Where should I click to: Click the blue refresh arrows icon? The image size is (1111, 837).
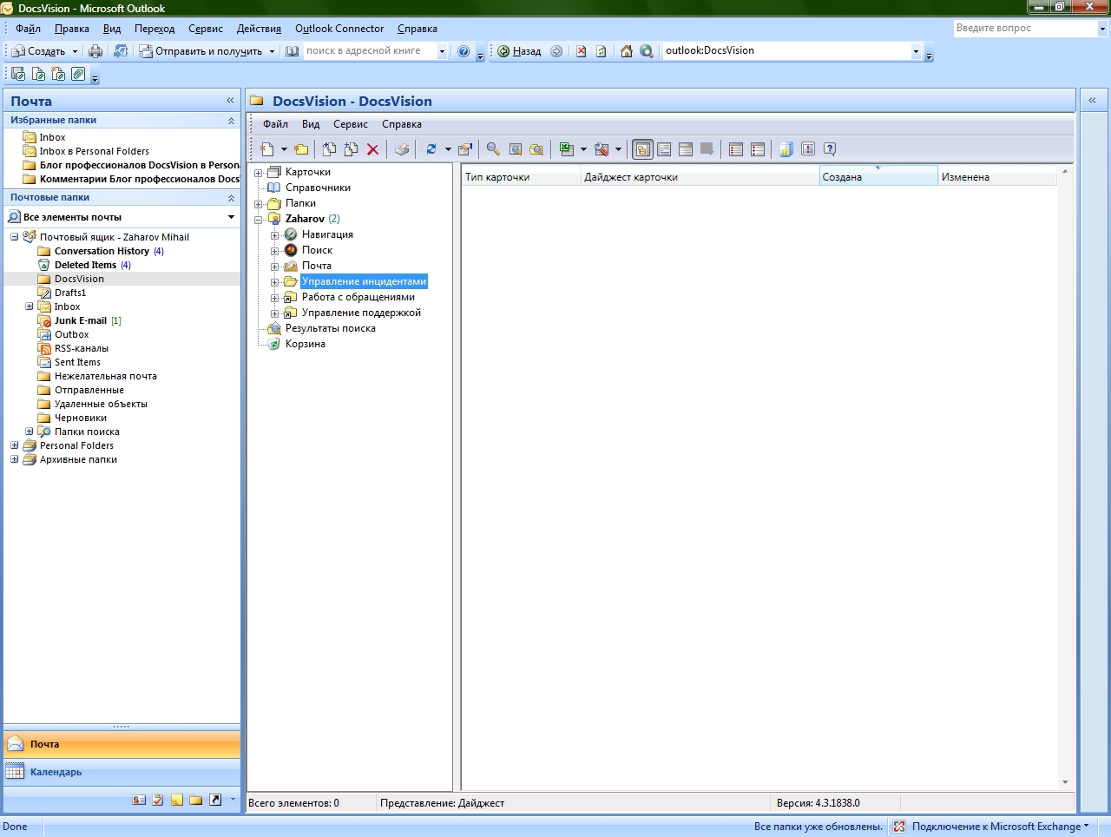tap(431, 149)
